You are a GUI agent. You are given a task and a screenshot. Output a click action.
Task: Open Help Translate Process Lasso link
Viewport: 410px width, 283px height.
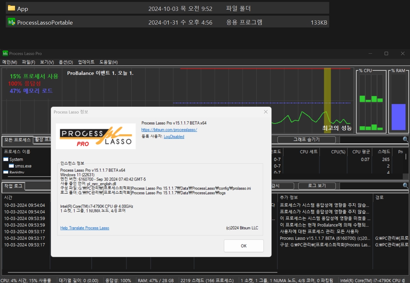click(85, 228)
